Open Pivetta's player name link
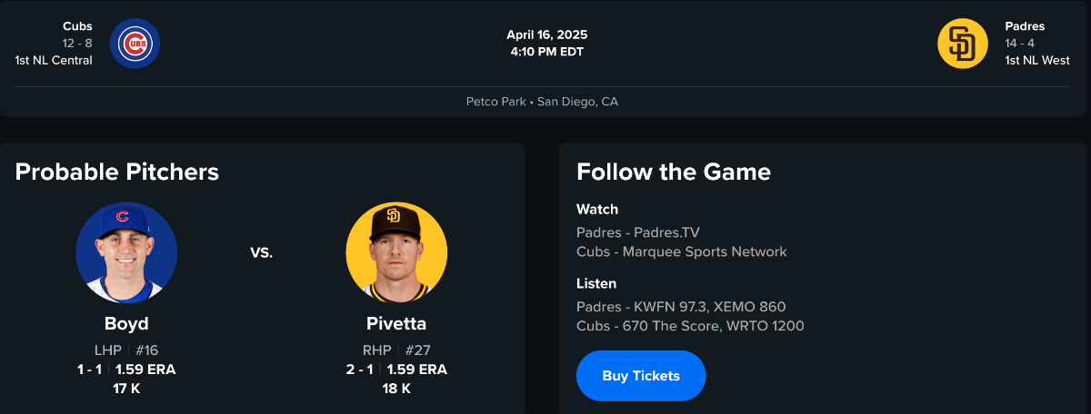 click(x=396, y=324)
